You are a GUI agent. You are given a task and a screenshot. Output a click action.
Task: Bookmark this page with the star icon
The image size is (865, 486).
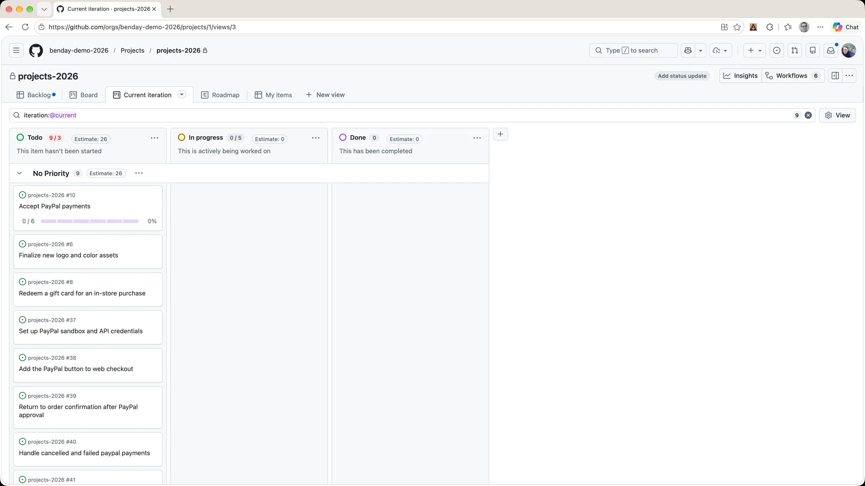[737, 27]
